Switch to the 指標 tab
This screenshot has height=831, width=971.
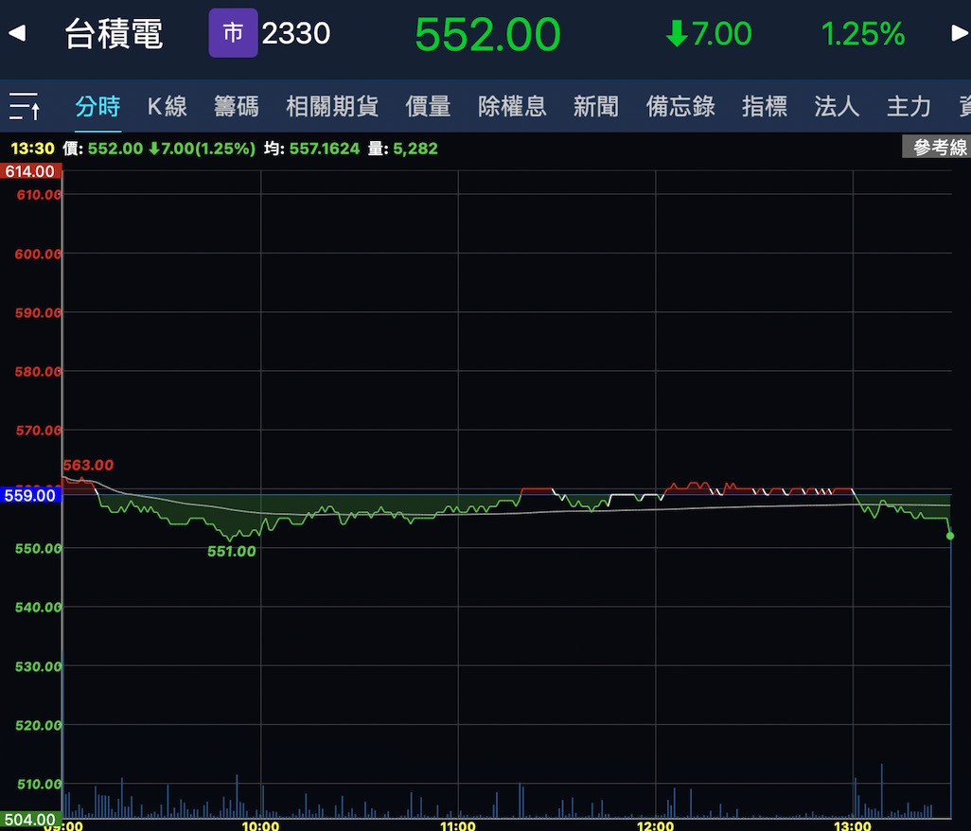765,106
